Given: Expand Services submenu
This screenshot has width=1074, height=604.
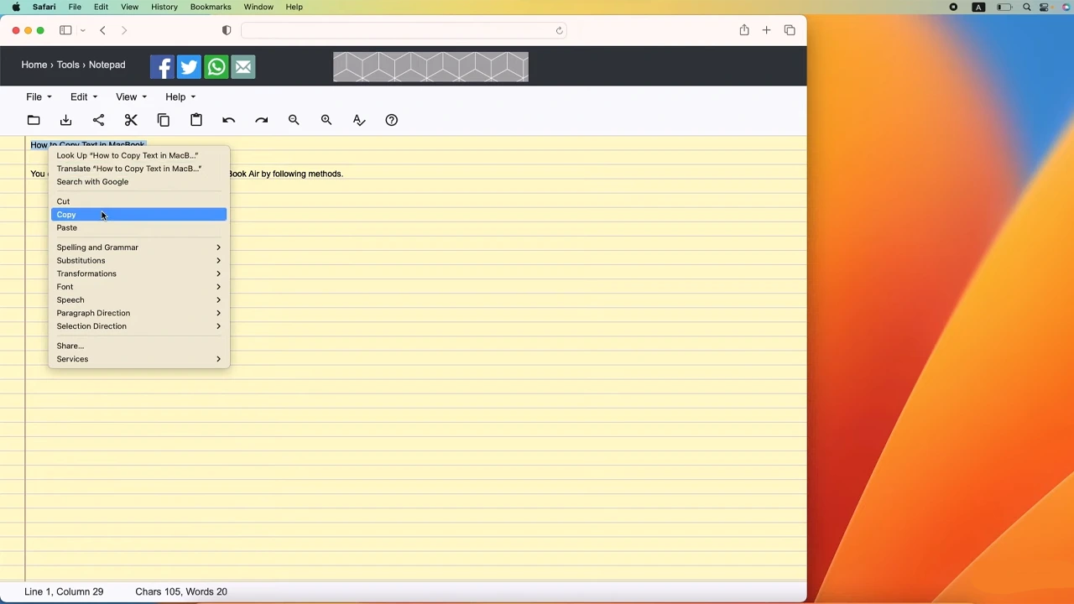Looking at the screenshot, I should point(138,359).
